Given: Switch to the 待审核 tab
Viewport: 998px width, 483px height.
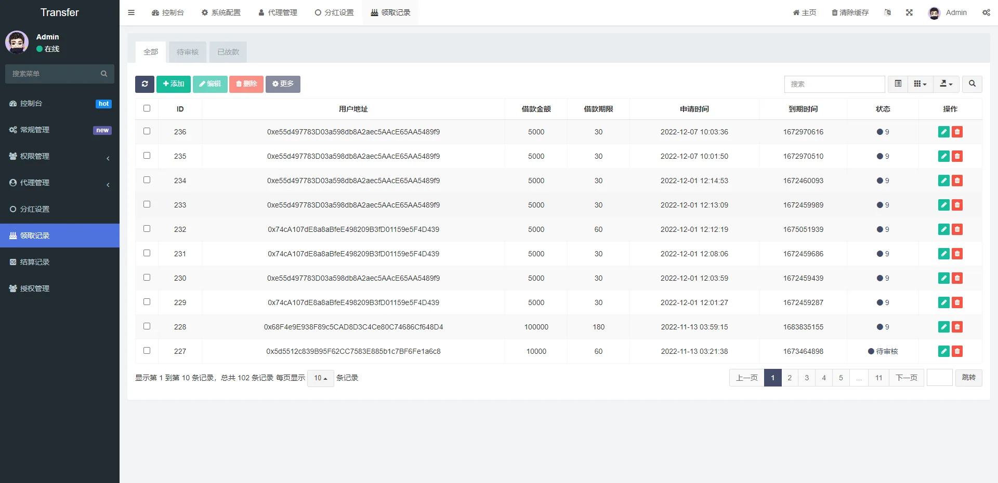Looking at the screenshot, I should point(187,52).
